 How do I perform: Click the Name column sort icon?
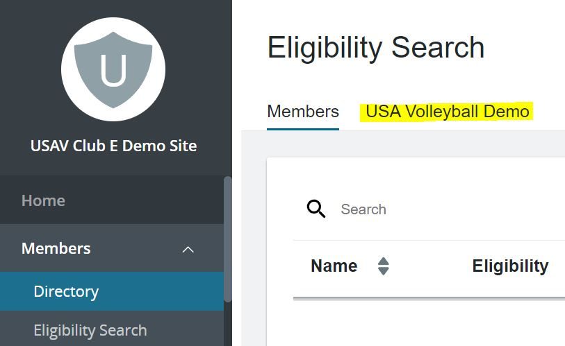[383, 266]
